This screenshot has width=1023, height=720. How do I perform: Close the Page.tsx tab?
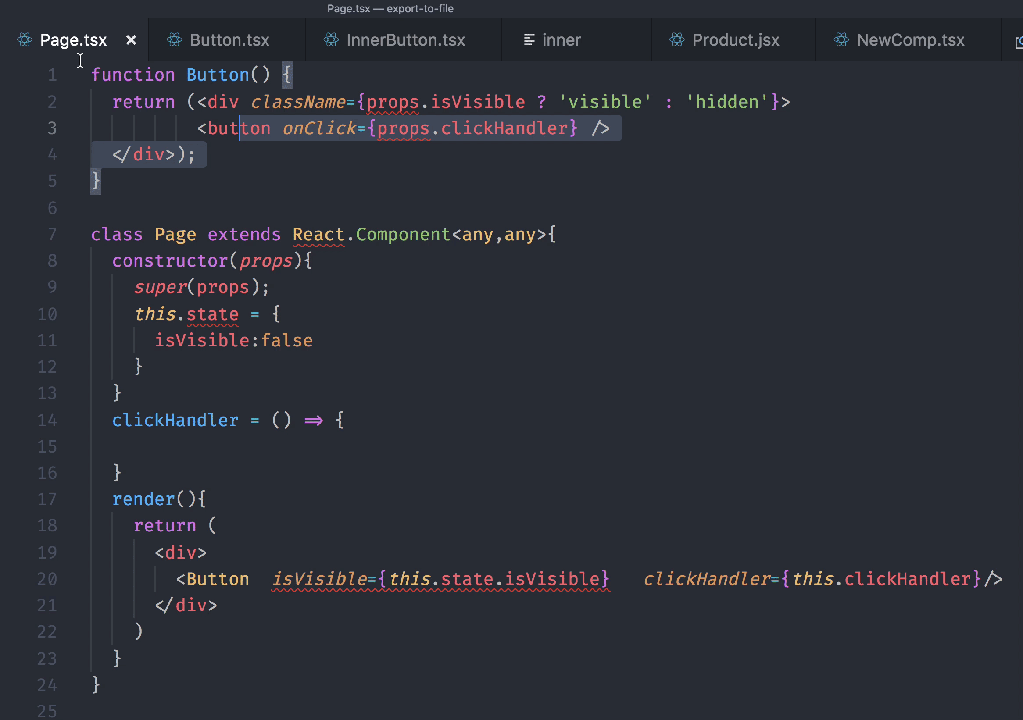131,40
